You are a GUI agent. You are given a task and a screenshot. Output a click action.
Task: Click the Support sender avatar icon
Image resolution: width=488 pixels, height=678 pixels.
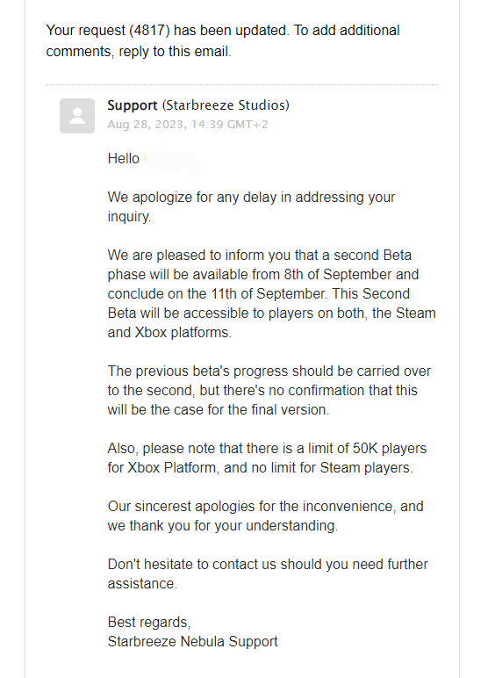pyautogui.click(x=77, y=116)
